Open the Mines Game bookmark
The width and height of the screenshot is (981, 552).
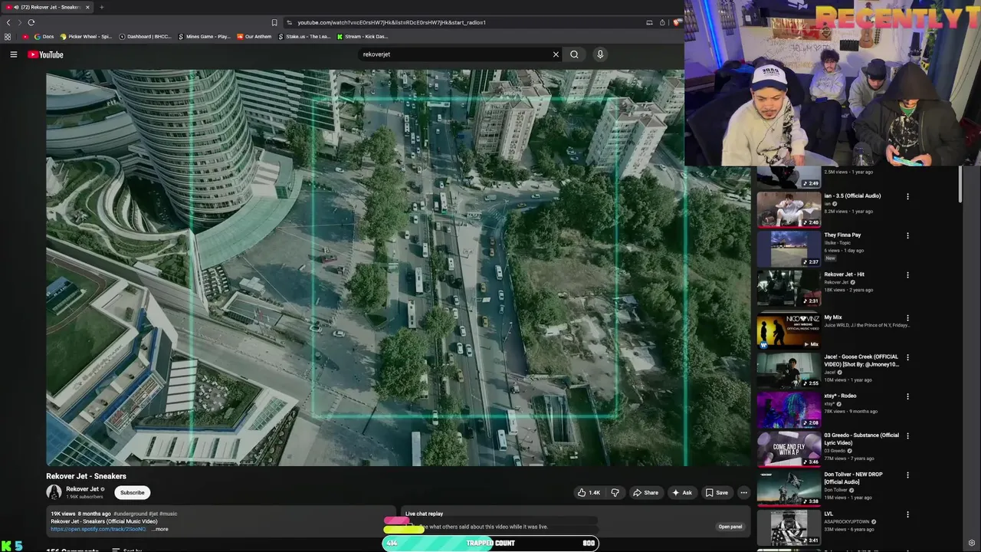point(204,37)
